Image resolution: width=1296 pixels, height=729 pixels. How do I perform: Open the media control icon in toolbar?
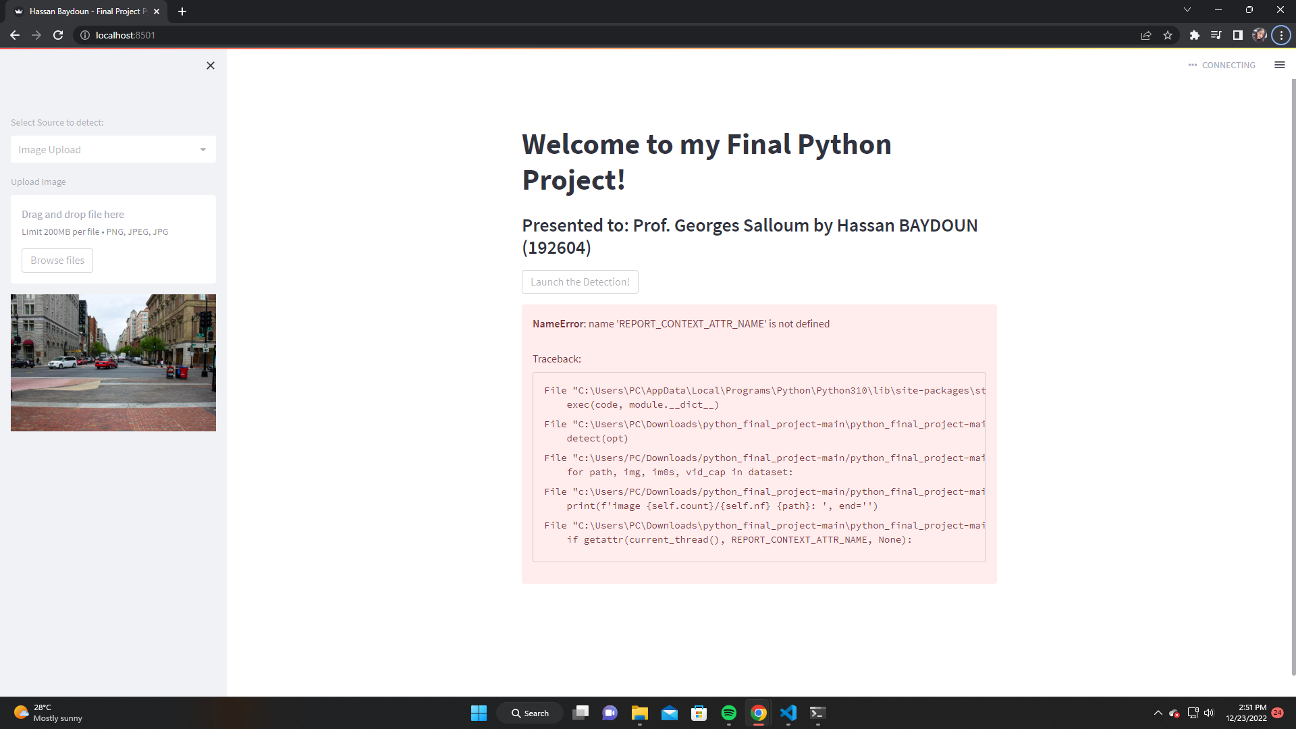1216,35
